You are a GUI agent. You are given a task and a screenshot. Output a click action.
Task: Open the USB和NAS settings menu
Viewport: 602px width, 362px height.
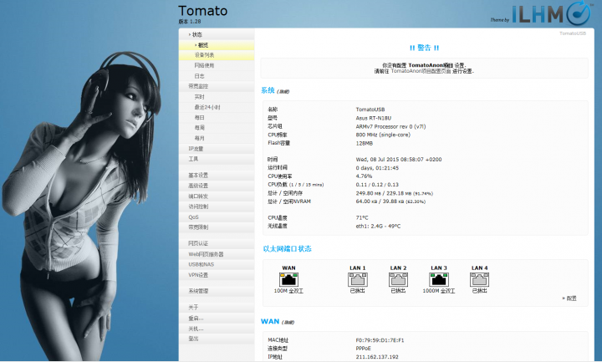(202, 264)
